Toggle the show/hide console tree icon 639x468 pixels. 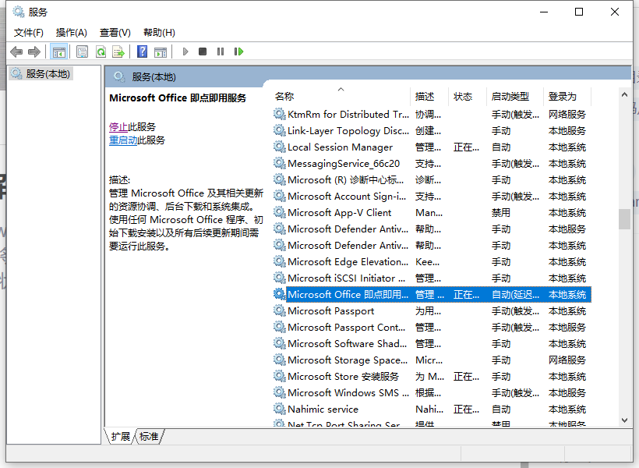click(58, 51)
